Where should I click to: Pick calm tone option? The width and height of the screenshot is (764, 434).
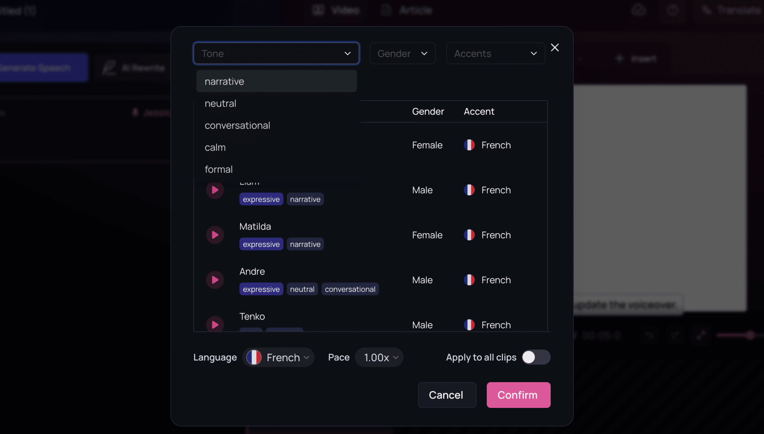[x=215, y=147]
